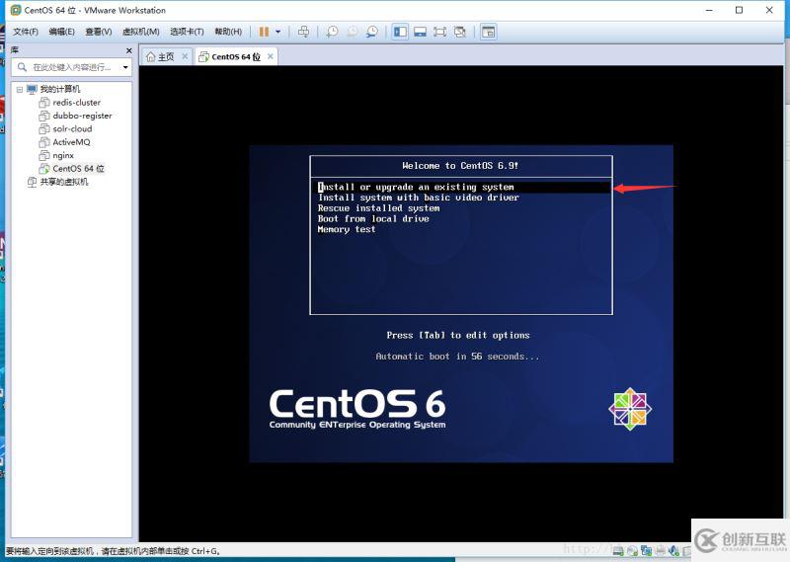Screen dimensions: 790x562
Task: Open the 选项卡(T) menu
Action: pyautogui.click(x=187, y=32)
